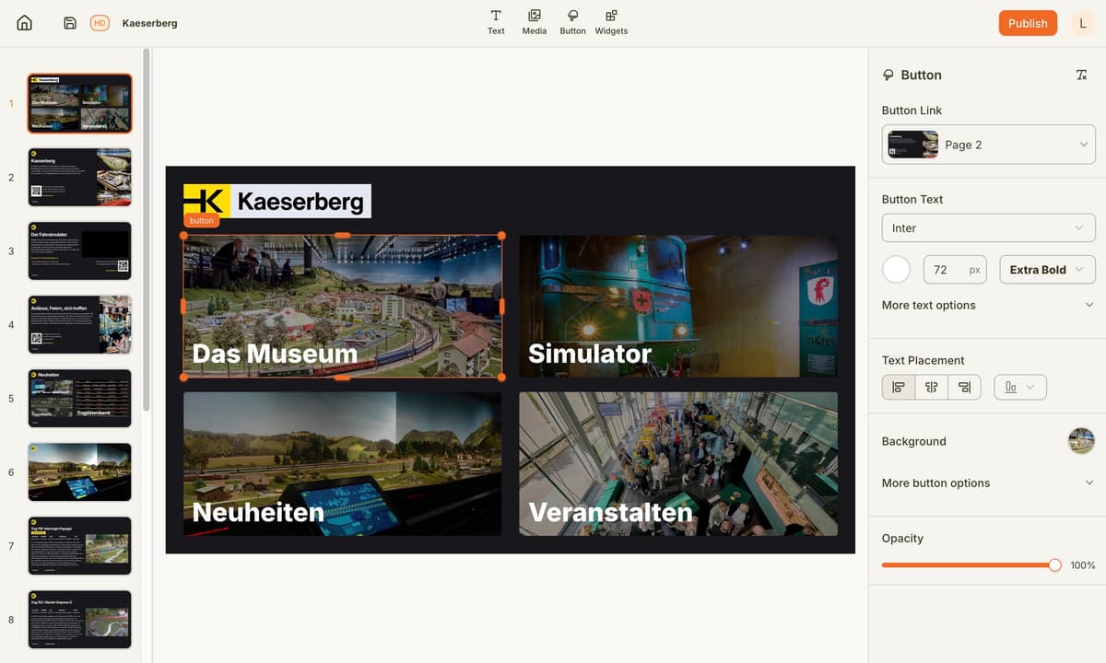Select left text placement alignment
The height and width of the screenshot is (663, 1106).
(898, 387)
